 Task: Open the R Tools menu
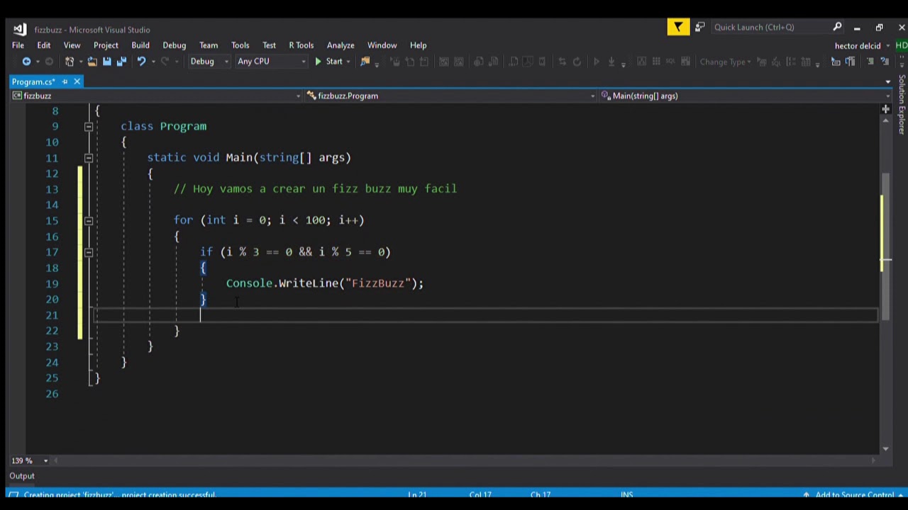point(301,45)
